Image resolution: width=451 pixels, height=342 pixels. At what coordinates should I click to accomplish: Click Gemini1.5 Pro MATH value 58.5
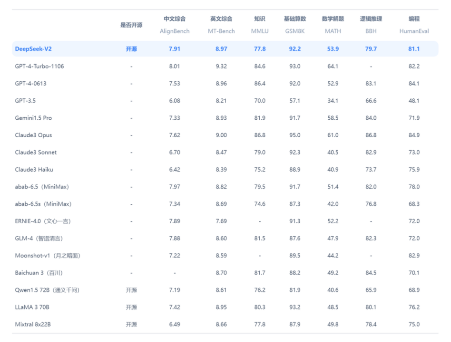tap(333, 118)
